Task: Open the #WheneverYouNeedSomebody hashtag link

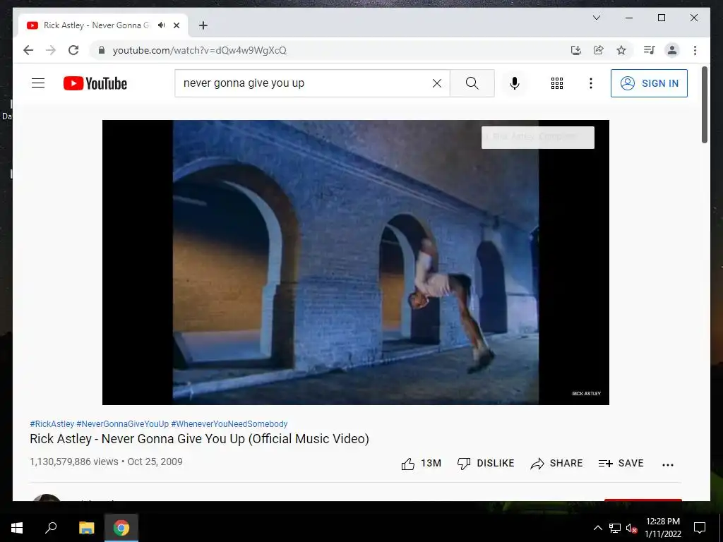Action: coord(229,423)
